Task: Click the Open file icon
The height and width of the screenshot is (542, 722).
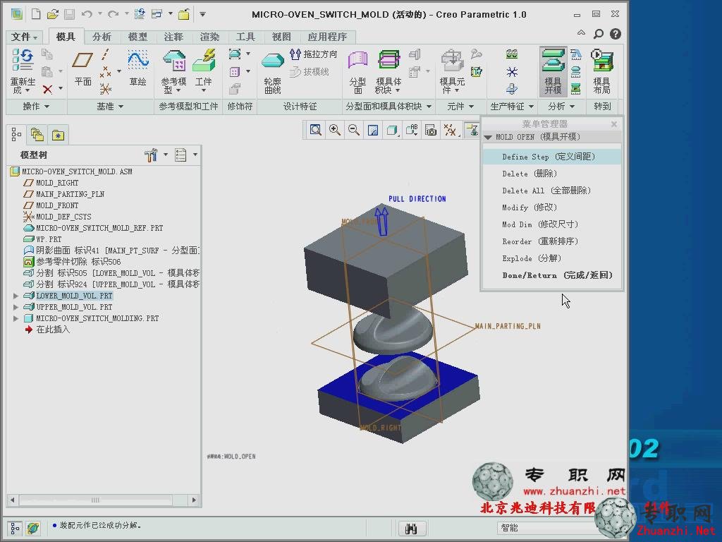Action: pos(52,14)
